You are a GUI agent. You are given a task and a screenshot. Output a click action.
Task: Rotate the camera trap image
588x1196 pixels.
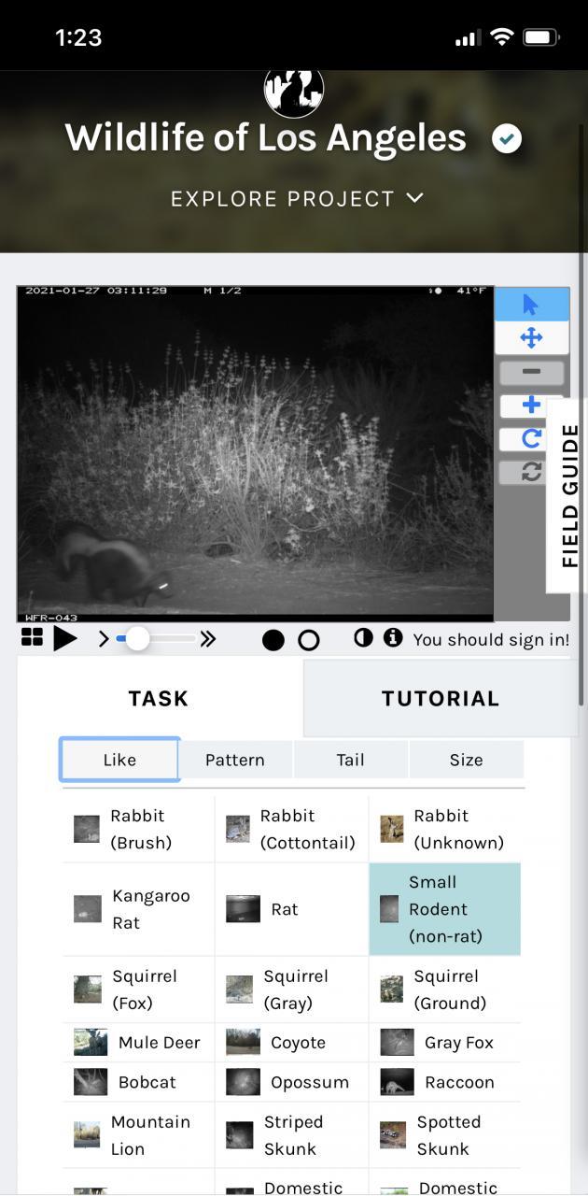(x=531, y=438)
